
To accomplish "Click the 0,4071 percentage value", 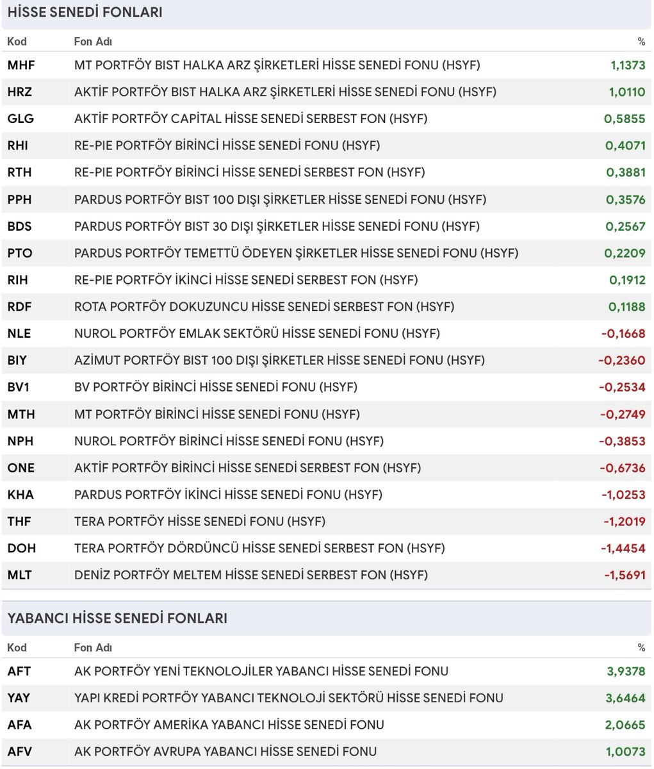I will 625,145.
